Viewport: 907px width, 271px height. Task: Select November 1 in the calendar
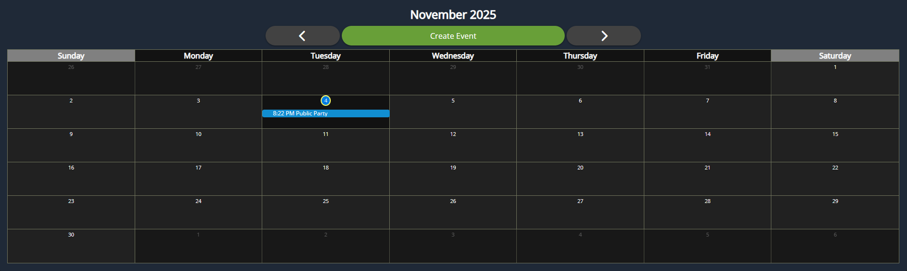click(835, 78)
